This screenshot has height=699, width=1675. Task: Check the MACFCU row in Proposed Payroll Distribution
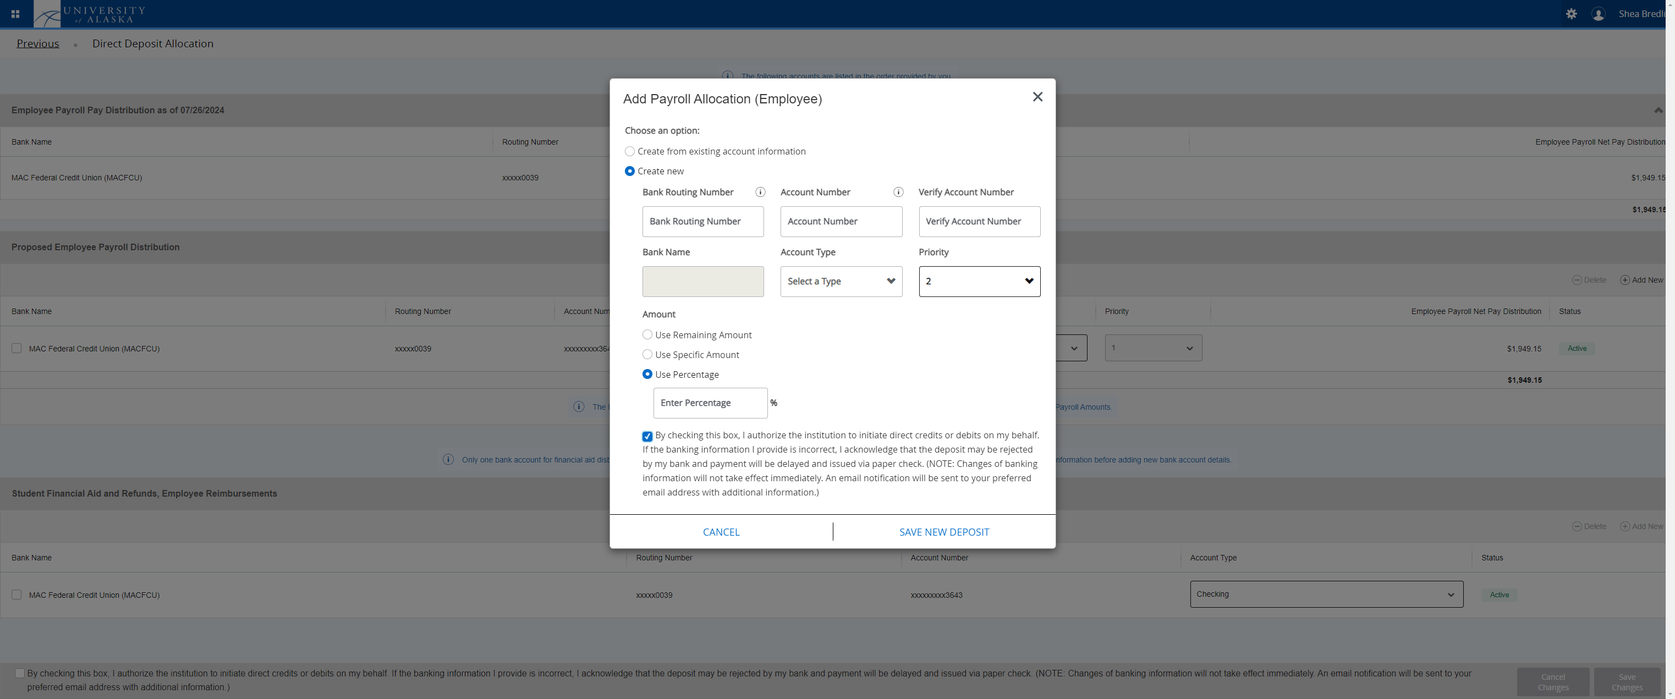[x=17, y=349]
